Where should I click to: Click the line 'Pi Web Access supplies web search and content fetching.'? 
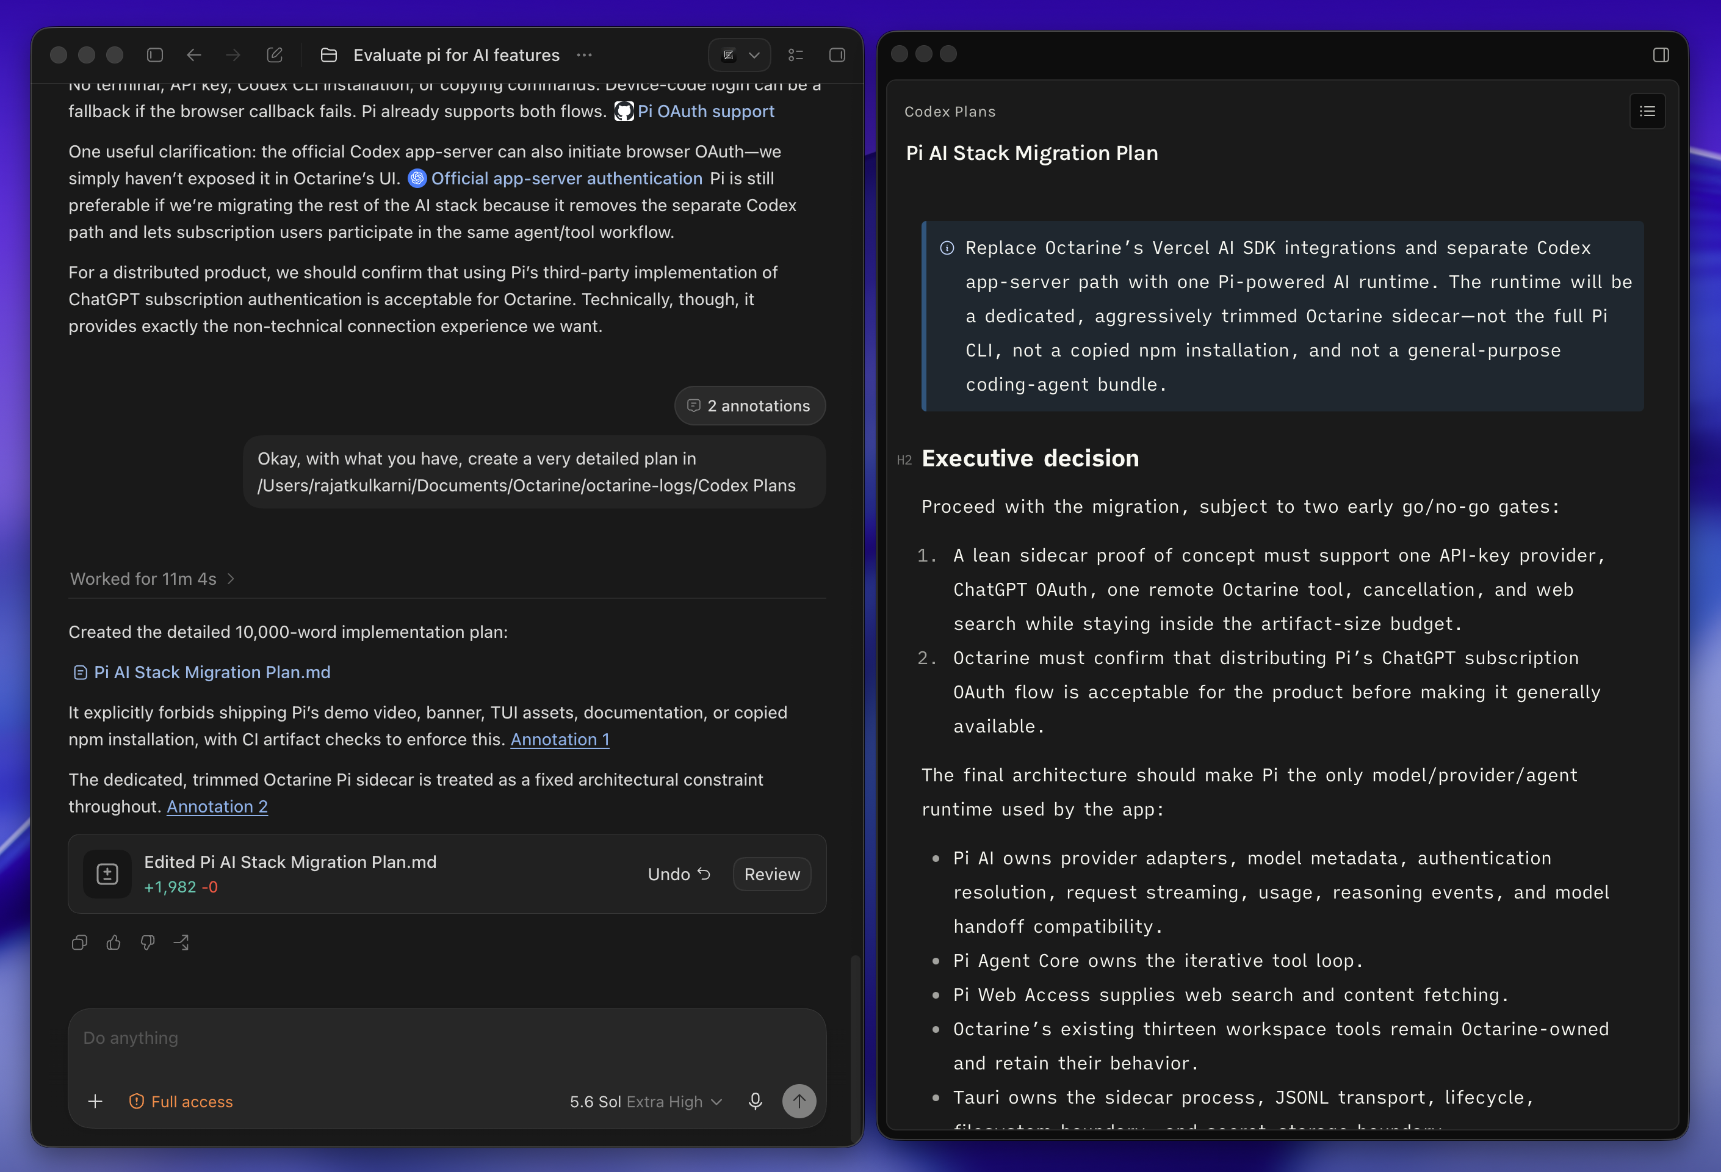click(1231, 994)
